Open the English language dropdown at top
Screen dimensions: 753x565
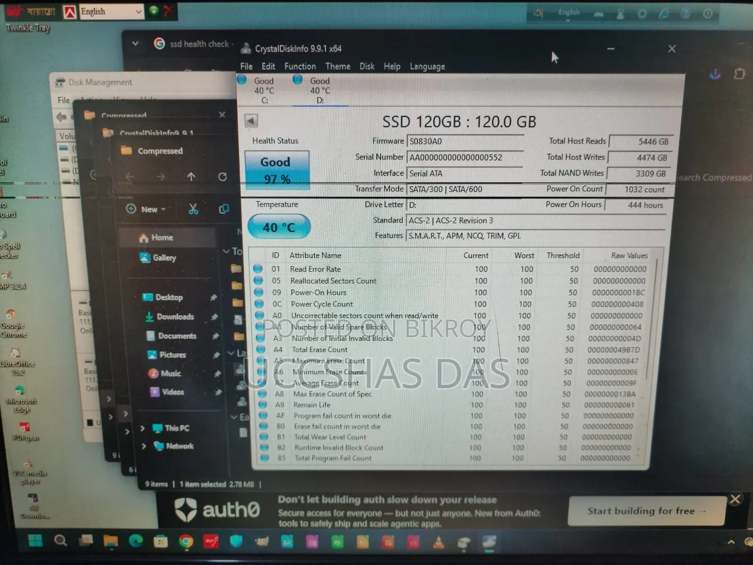tap(111, 11)
